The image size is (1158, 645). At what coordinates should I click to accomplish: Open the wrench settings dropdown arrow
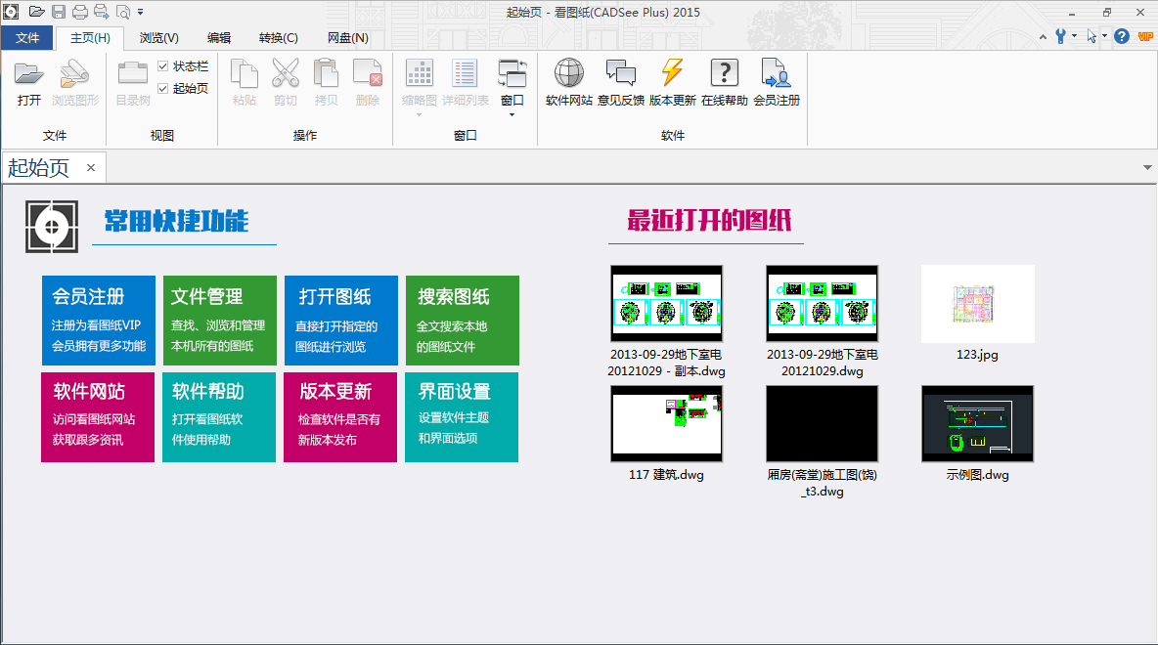click(1074, 36)
